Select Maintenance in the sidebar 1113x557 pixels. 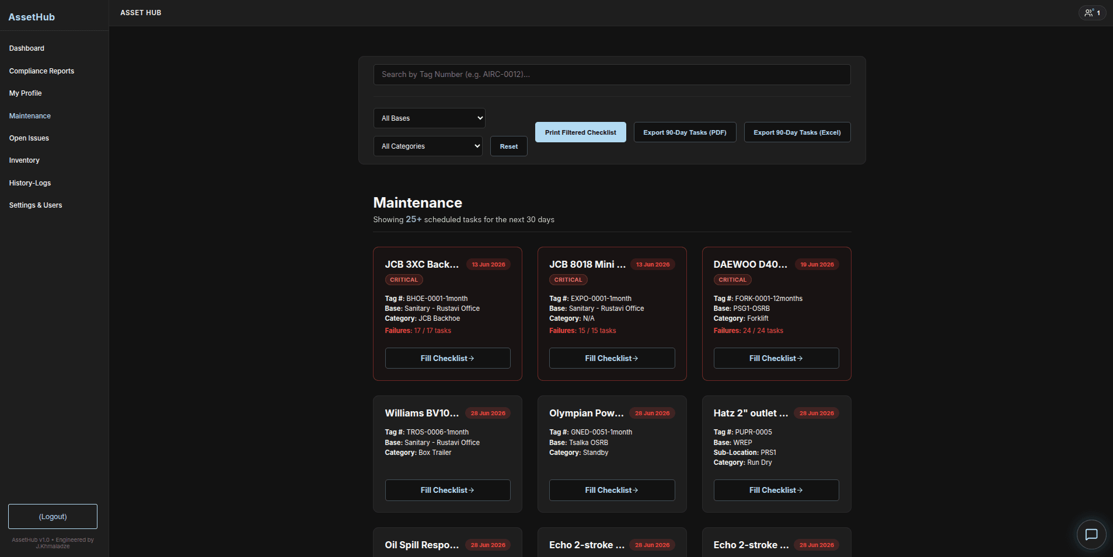pos(30,116)
